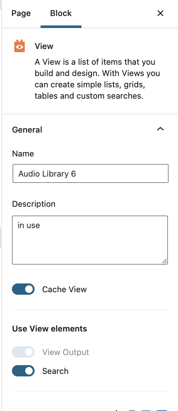Toggle the disabled View Output switch

(x=23, y=352)
